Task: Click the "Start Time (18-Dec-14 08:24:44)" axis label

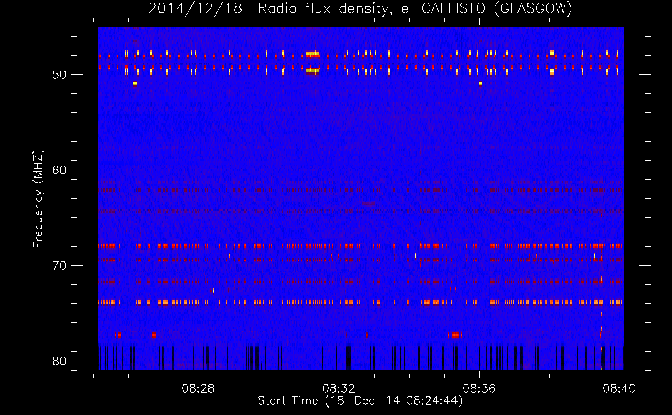Action: (x=360, y=401)
